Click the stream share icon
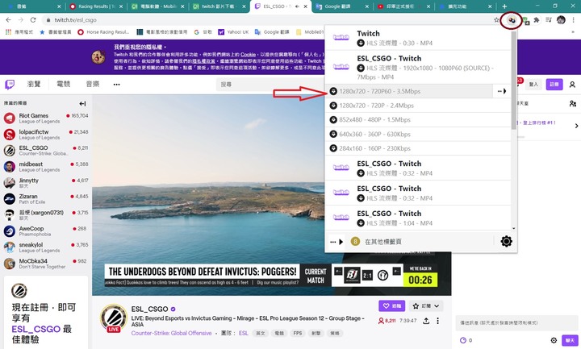This screenshot has width=581, height=349. coord(426,321)
